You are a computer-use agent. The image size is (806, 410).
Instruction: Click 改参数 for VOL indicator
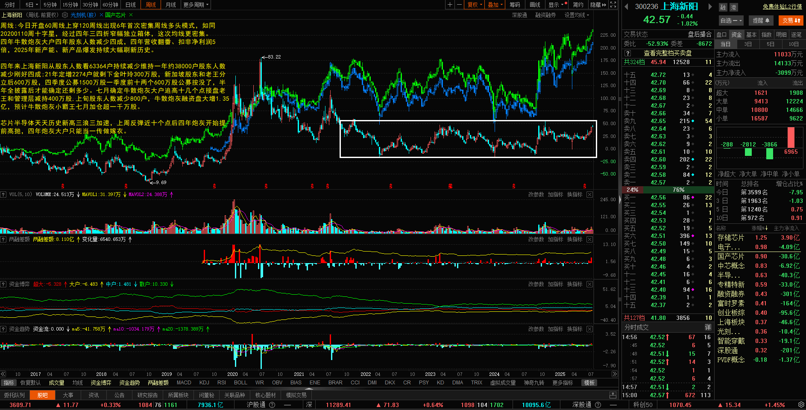(536, 194)
